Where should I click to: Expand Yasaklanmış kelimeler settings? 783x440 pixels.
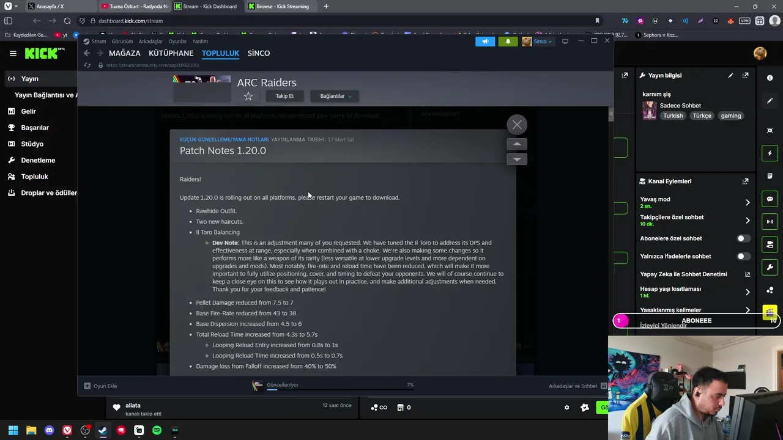(747, 310)
